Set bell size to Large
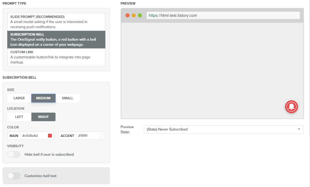This screenshot has height=187, width=310. (x=19, y=98)
